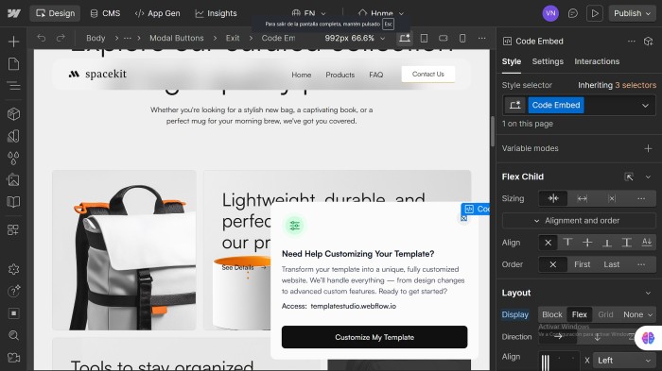Open the Align Left dropdown
Viewport: 662px width, 371px height.
(624, 361)
